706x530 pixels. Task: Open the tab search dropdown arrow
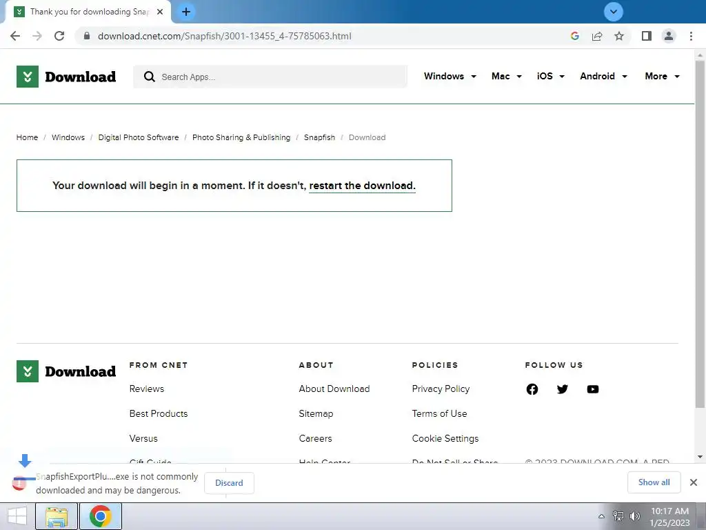pyautogui.click(x=613, y=12)
